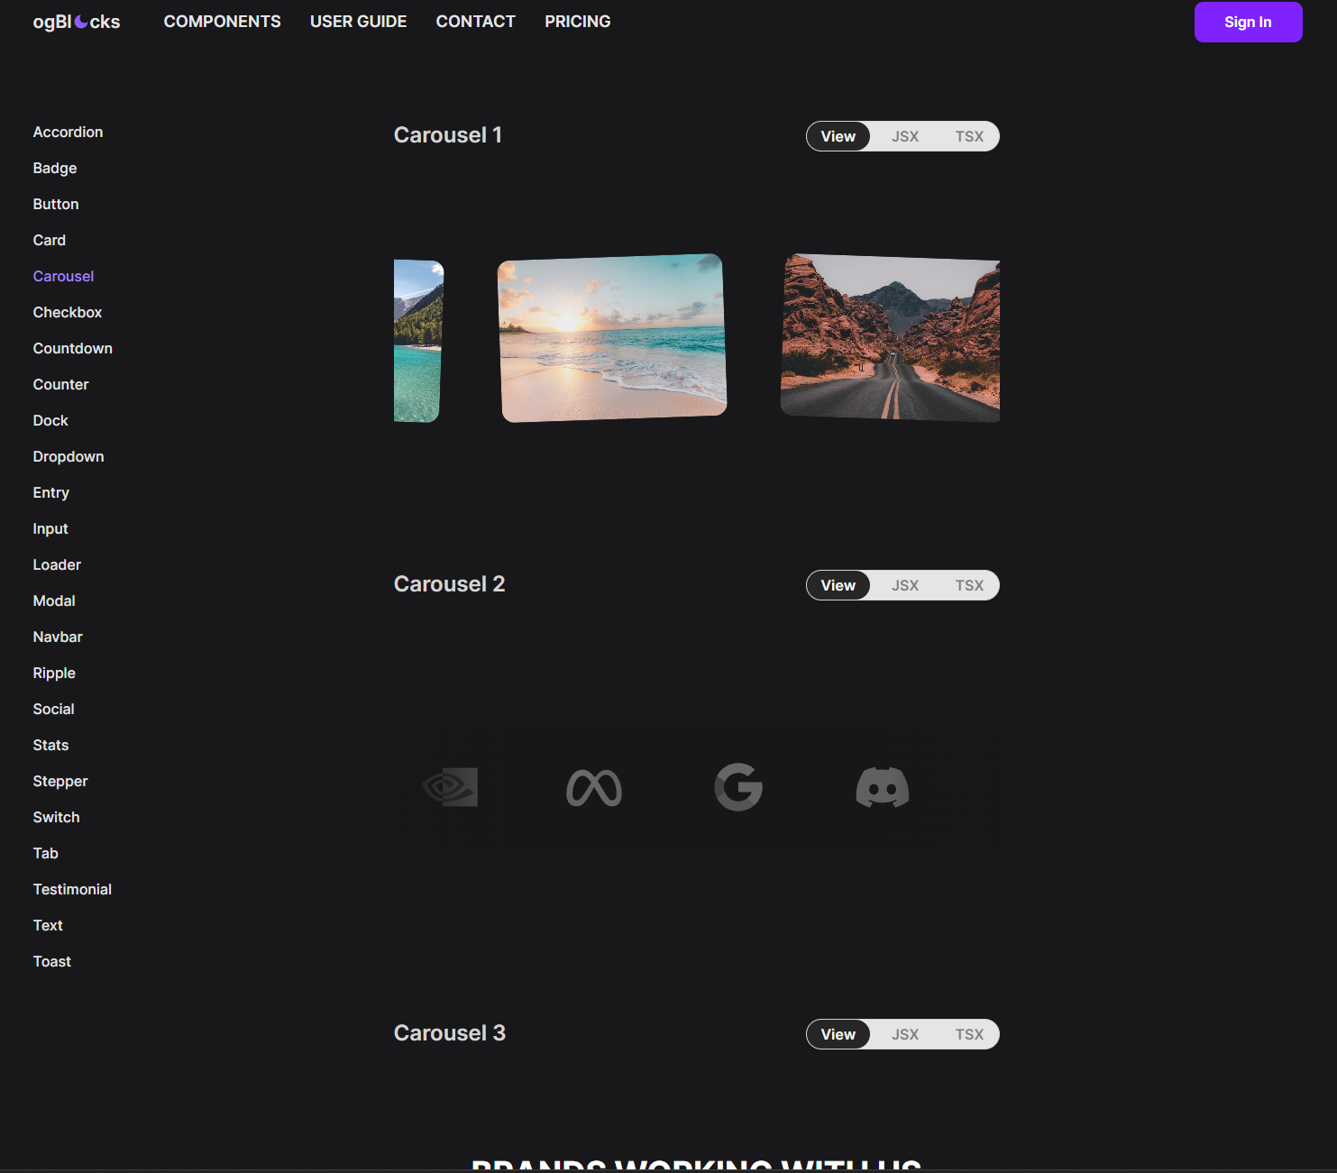Select View tab for Carousel 1
This screenshot has height=1173, width=1337.
click(838, 136)
